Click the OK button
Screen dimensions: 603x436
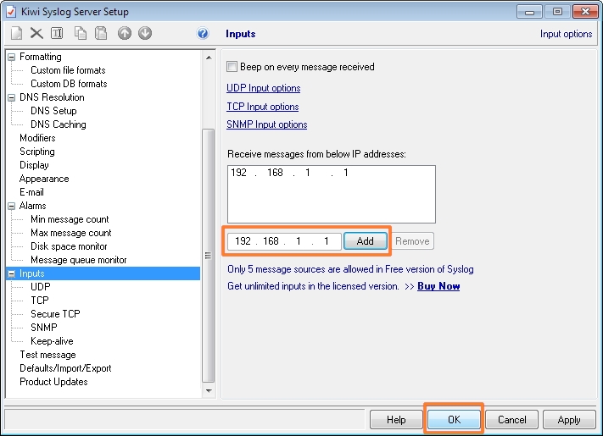[x=454, y=420]
